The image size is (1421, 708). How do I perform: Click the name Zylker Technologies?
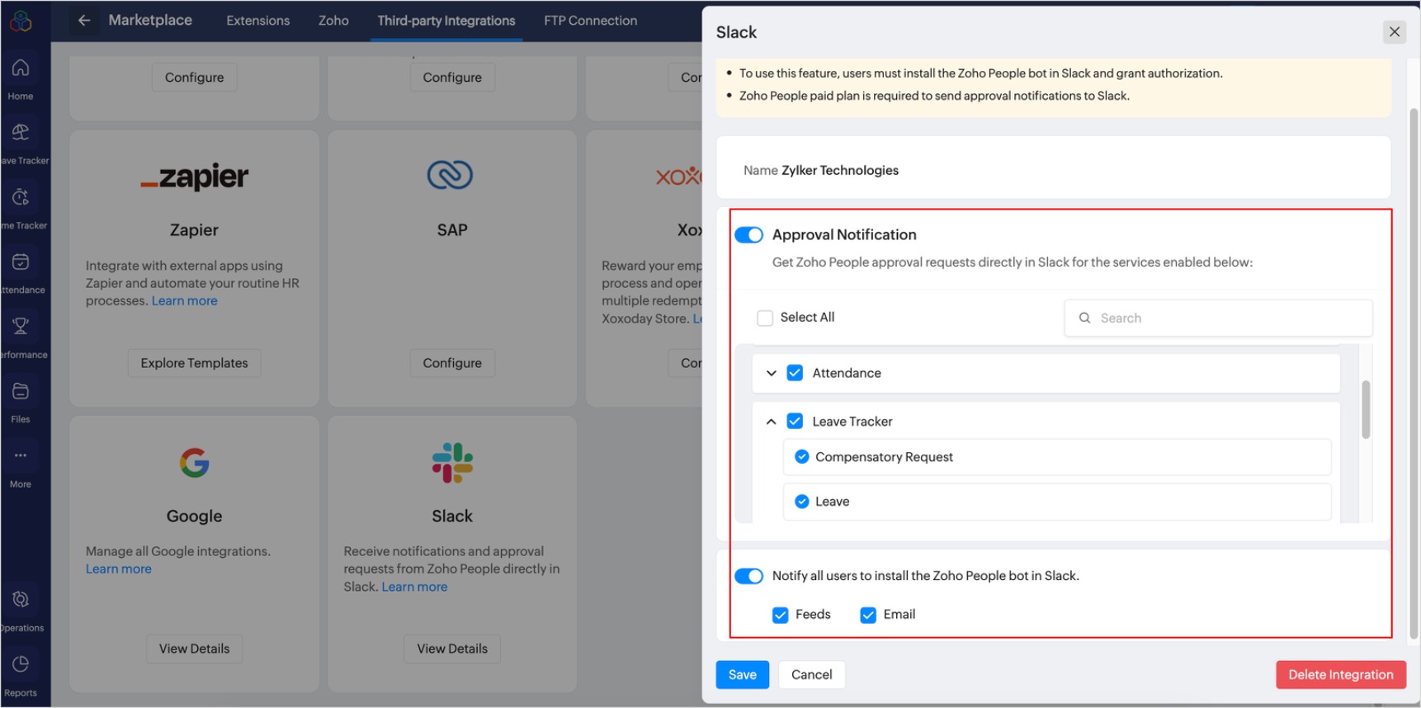coord(840,171)
